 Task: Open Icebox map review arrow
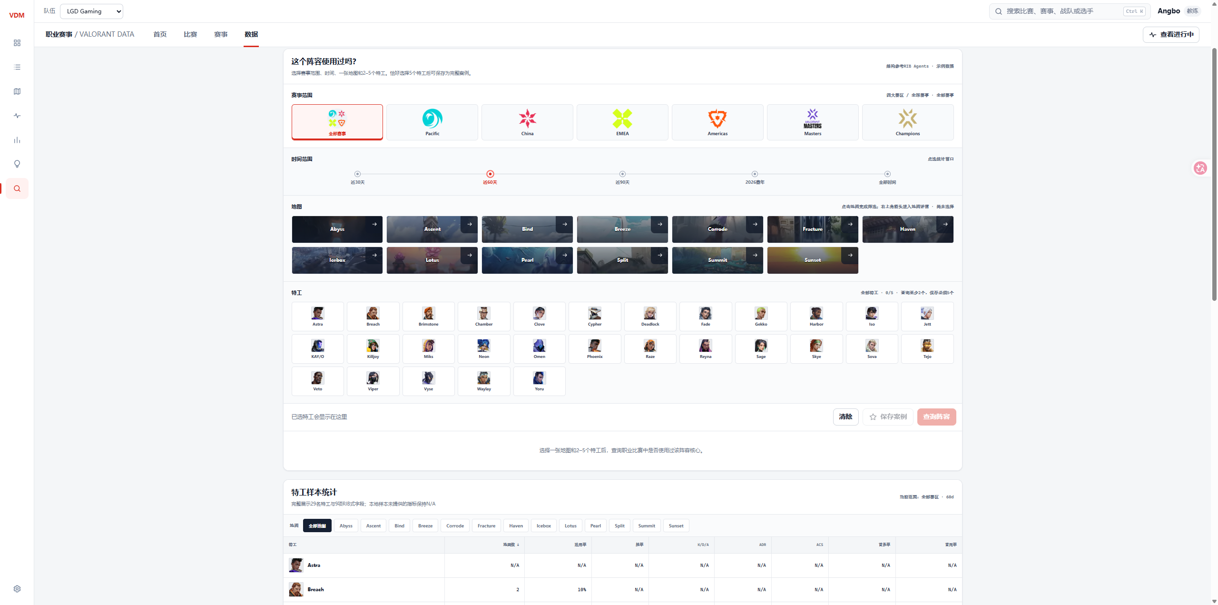374,255
